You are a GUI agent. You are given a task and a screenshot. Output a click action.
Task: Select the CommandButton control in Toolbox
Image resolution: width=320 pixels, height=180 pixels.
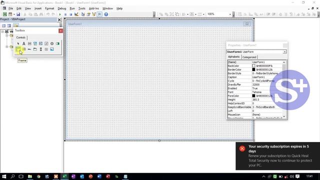[x=24, y=49]
